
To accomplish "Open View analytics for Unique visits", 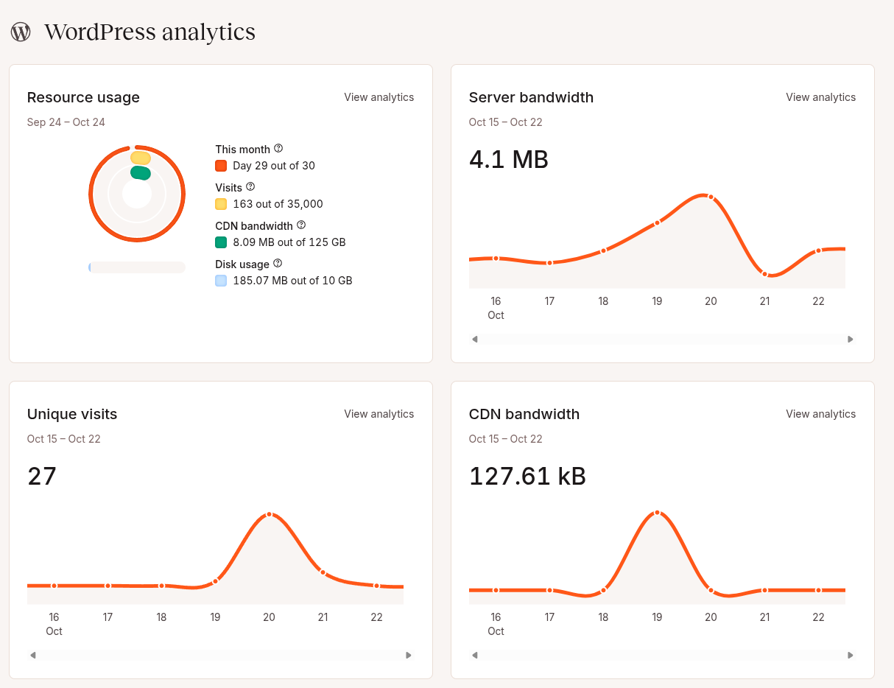I will pyautogui.click(x=379, y=414).
